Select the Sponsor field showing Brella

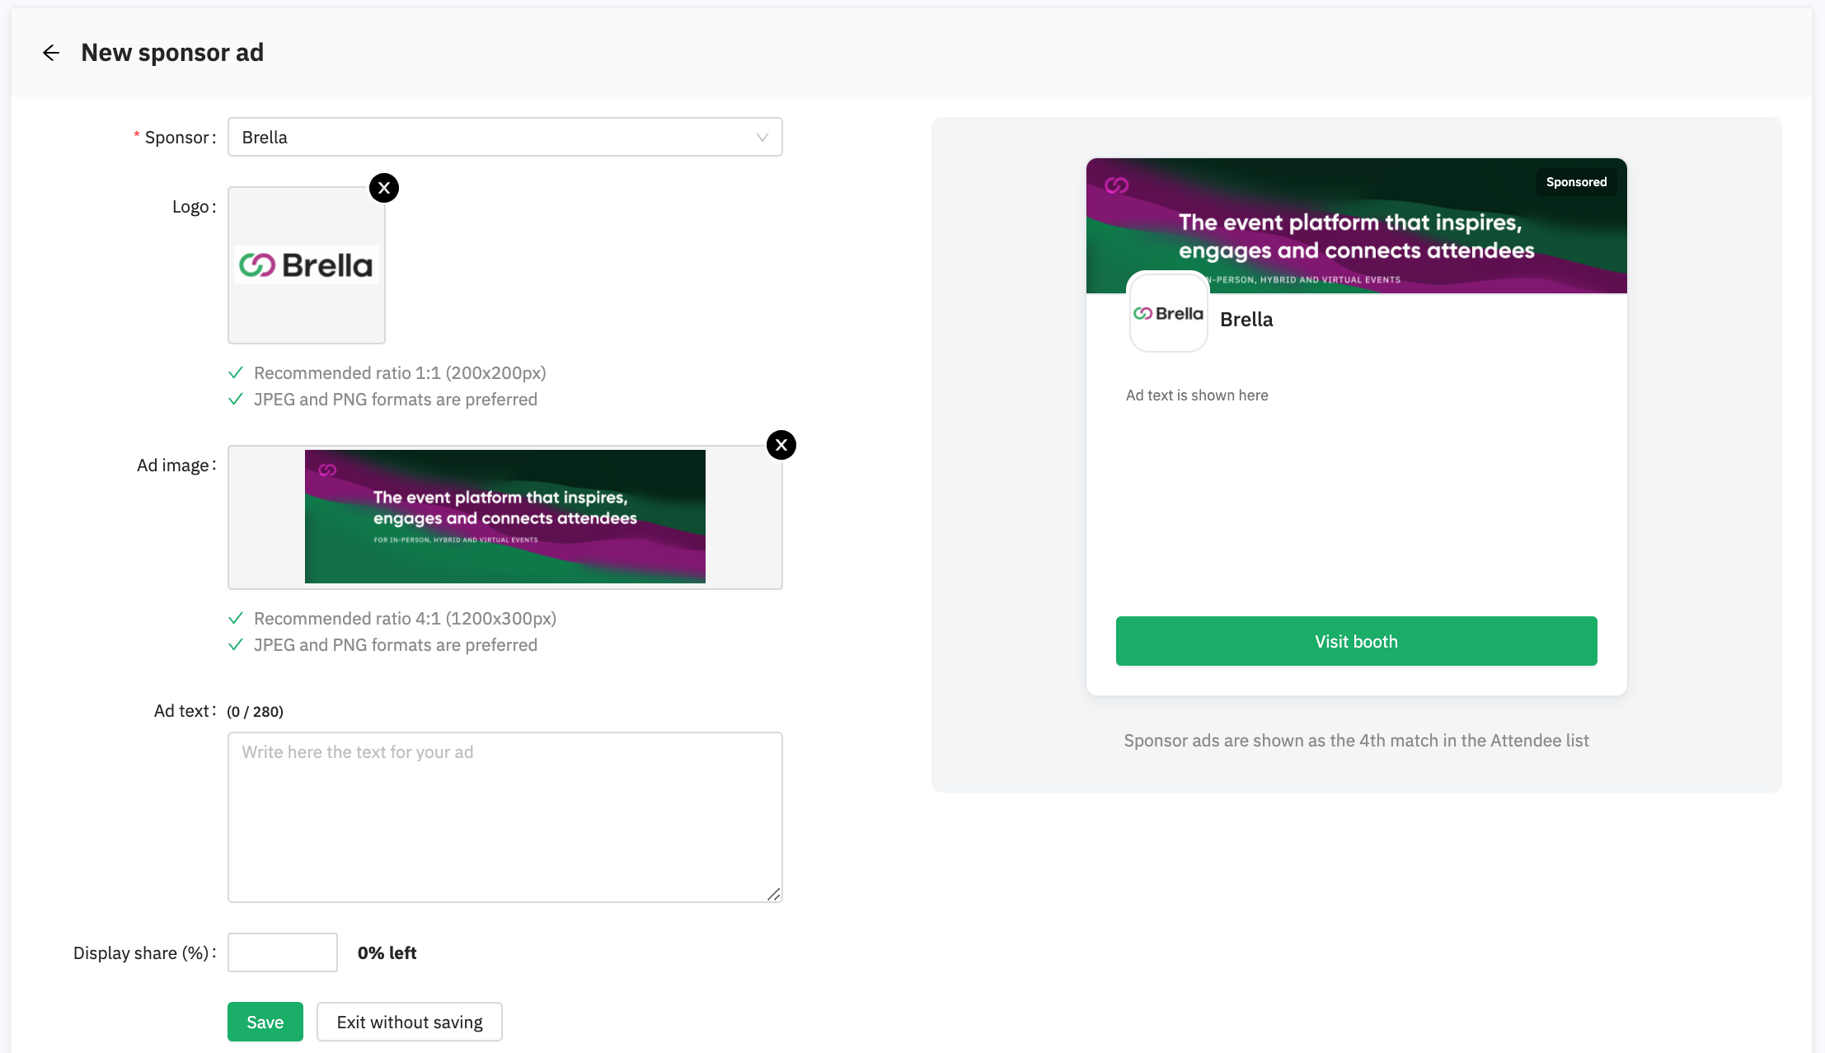click(x=504, y=137)
